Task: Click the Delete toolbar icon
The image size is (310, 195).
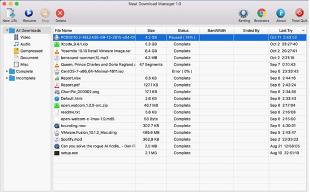Action: (x=60, y=14)
